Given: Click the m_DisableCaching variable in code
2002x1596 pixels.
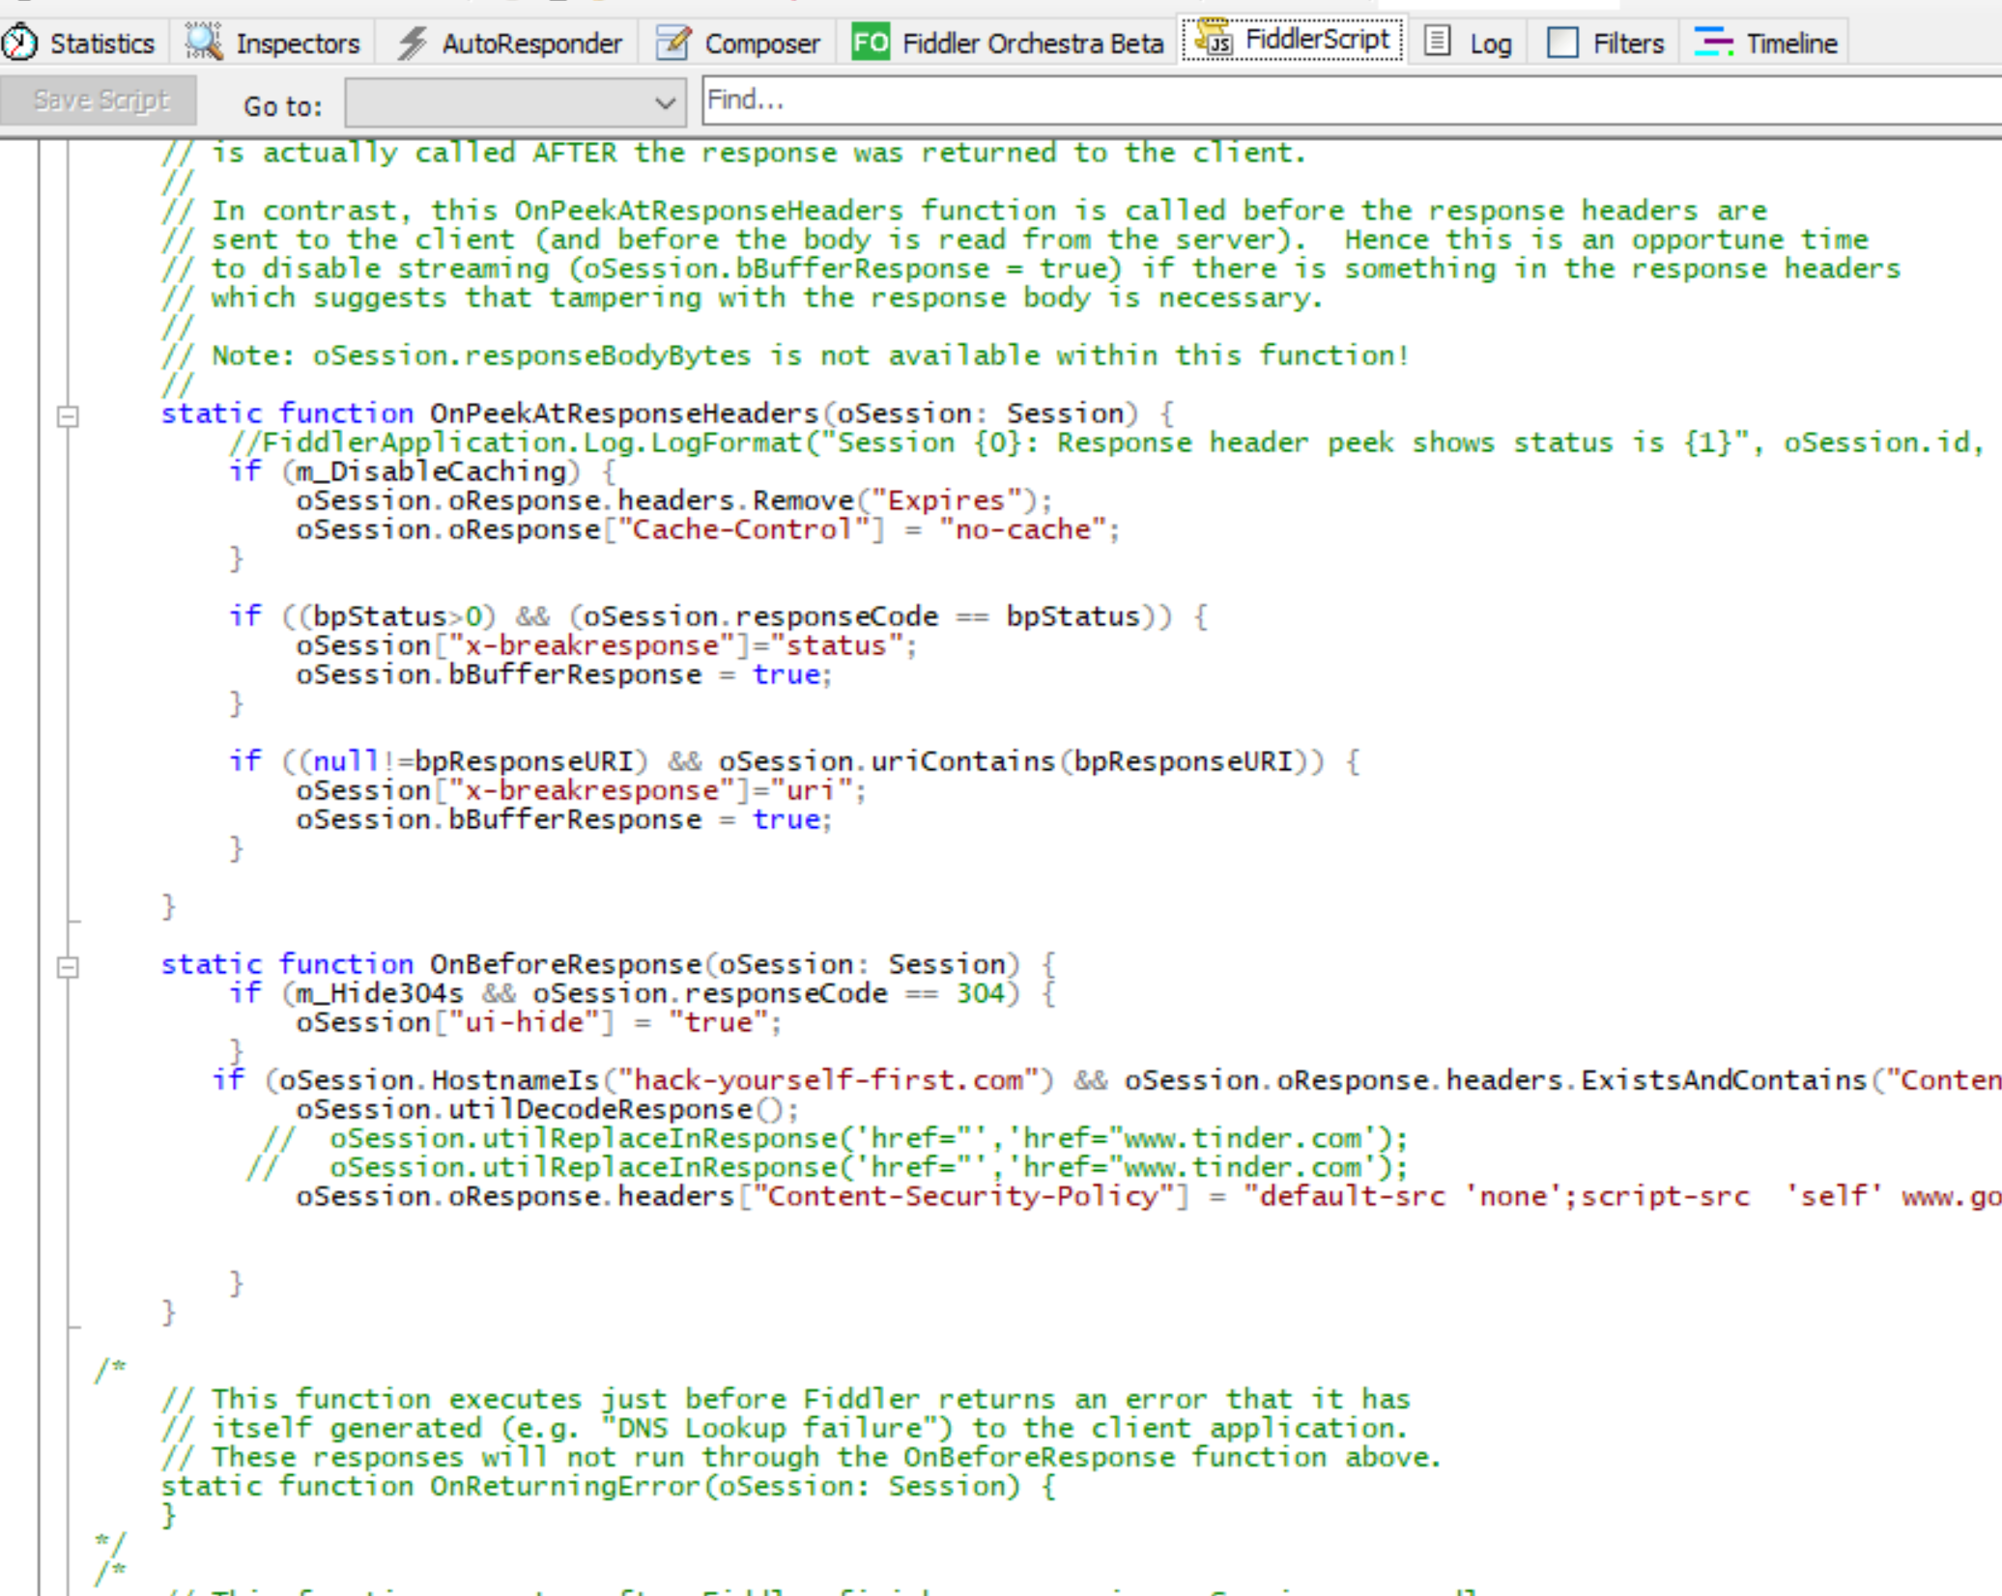Looking at the screenshot, I should click(x=431, y=471).
